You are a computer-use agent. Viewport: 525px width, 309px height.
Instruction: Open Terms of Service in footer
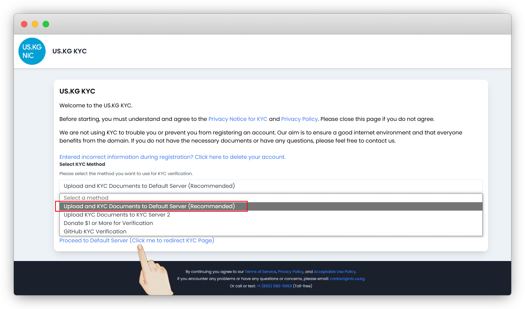click(x=260, y=272)
